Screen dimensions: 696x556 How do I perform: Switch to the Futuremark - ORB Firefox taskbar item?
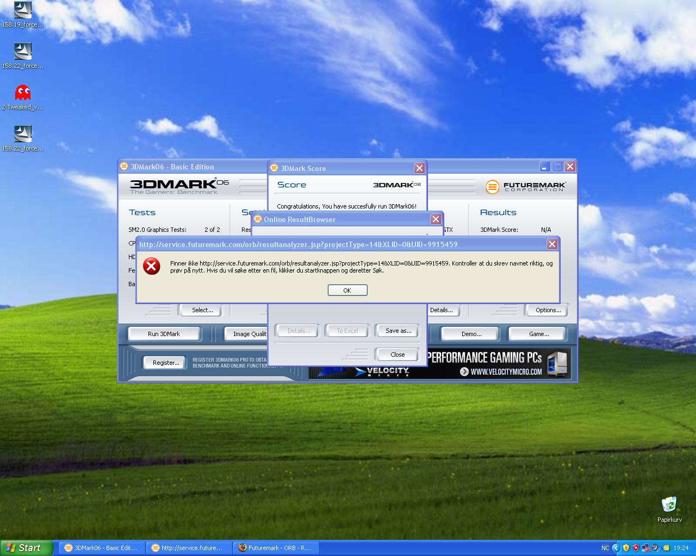tap(275, 548)
